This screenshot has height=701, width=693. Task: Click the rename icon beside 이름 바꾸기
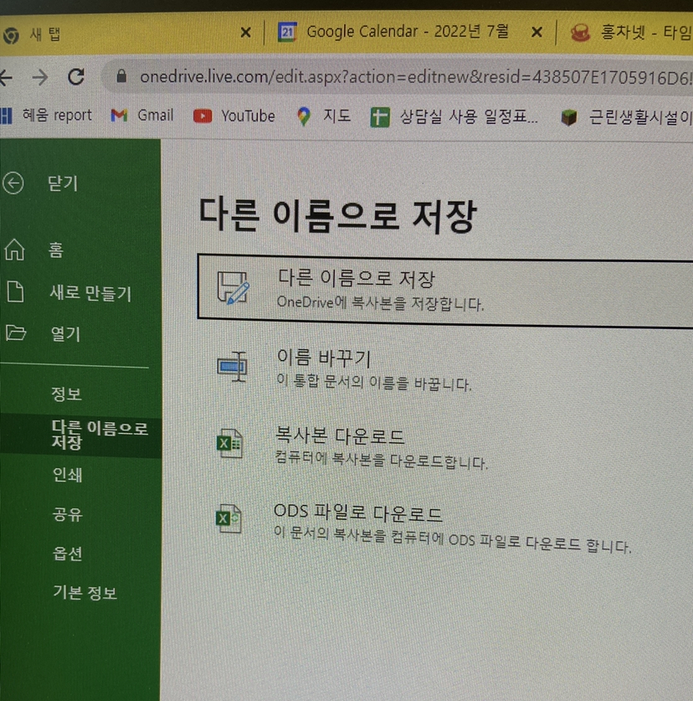(x=232, y=366)
